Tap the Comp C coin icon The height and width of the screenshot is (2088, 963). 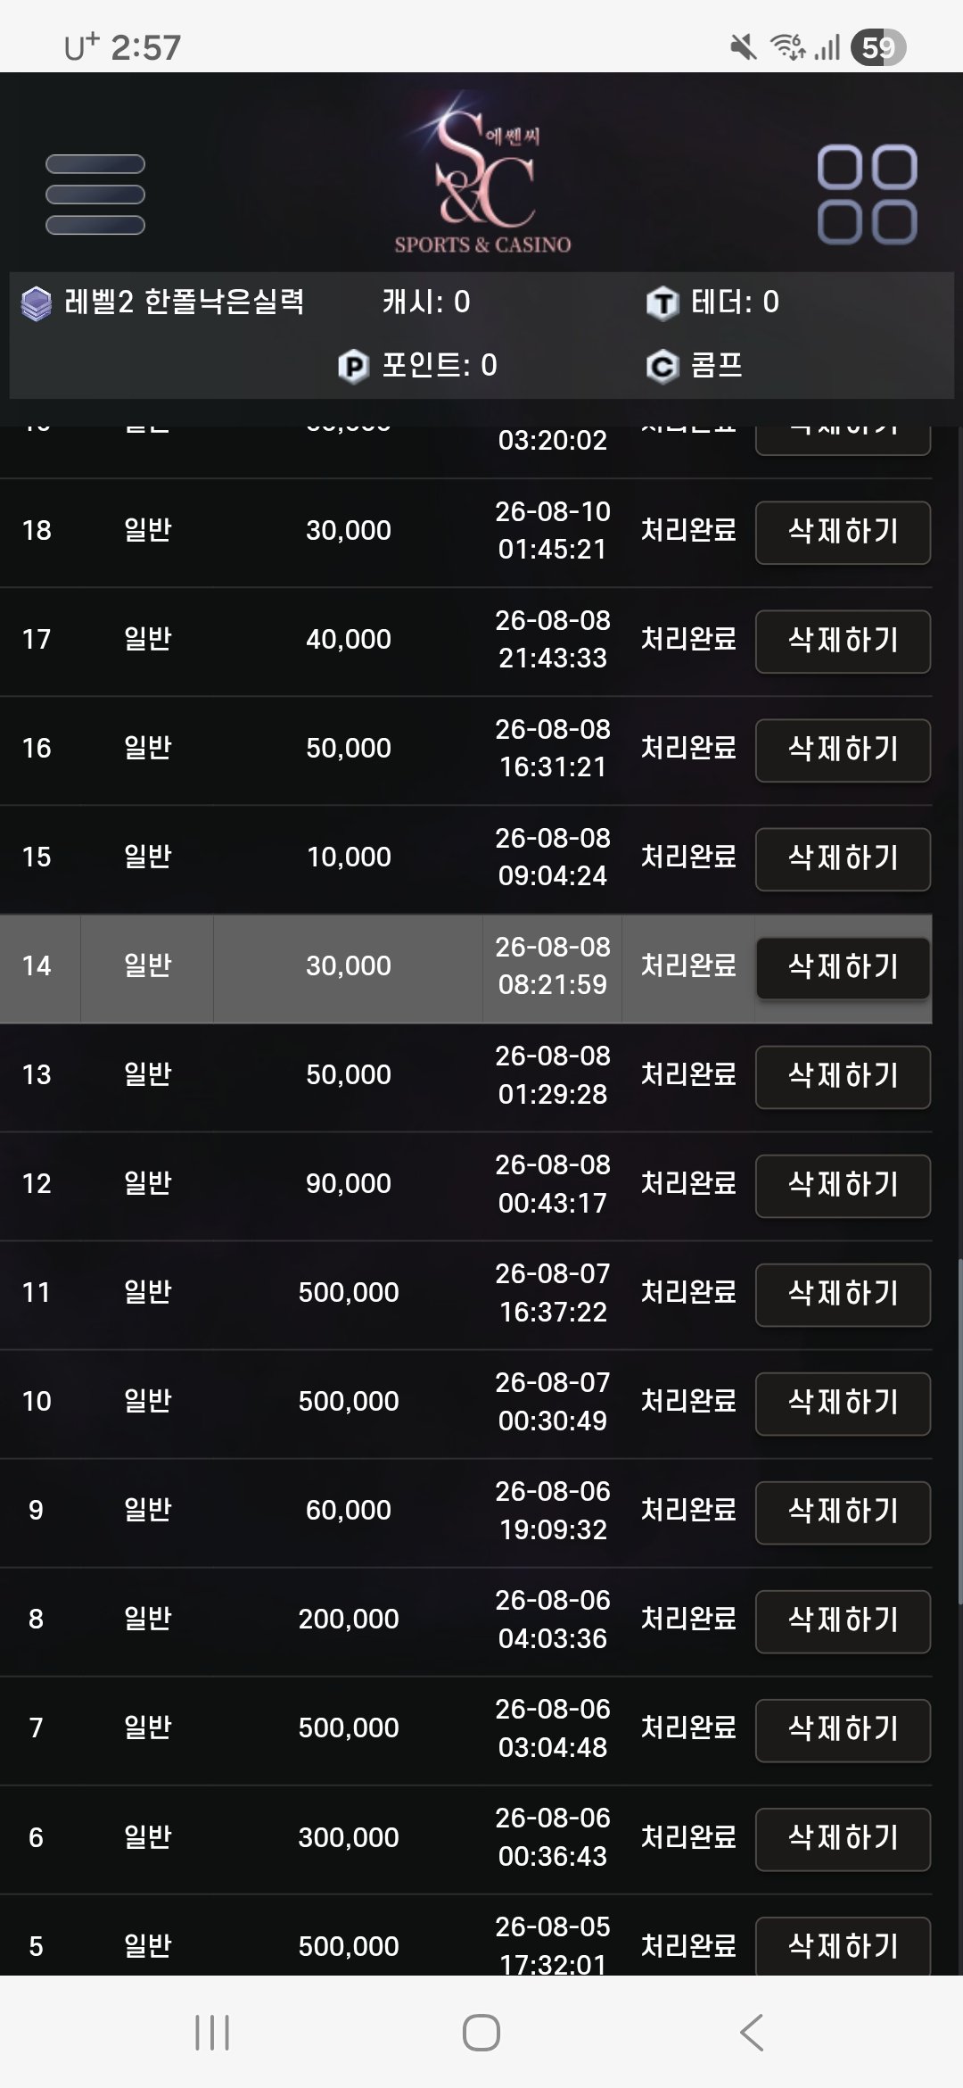pyautogui.click(x=662, y=367)
